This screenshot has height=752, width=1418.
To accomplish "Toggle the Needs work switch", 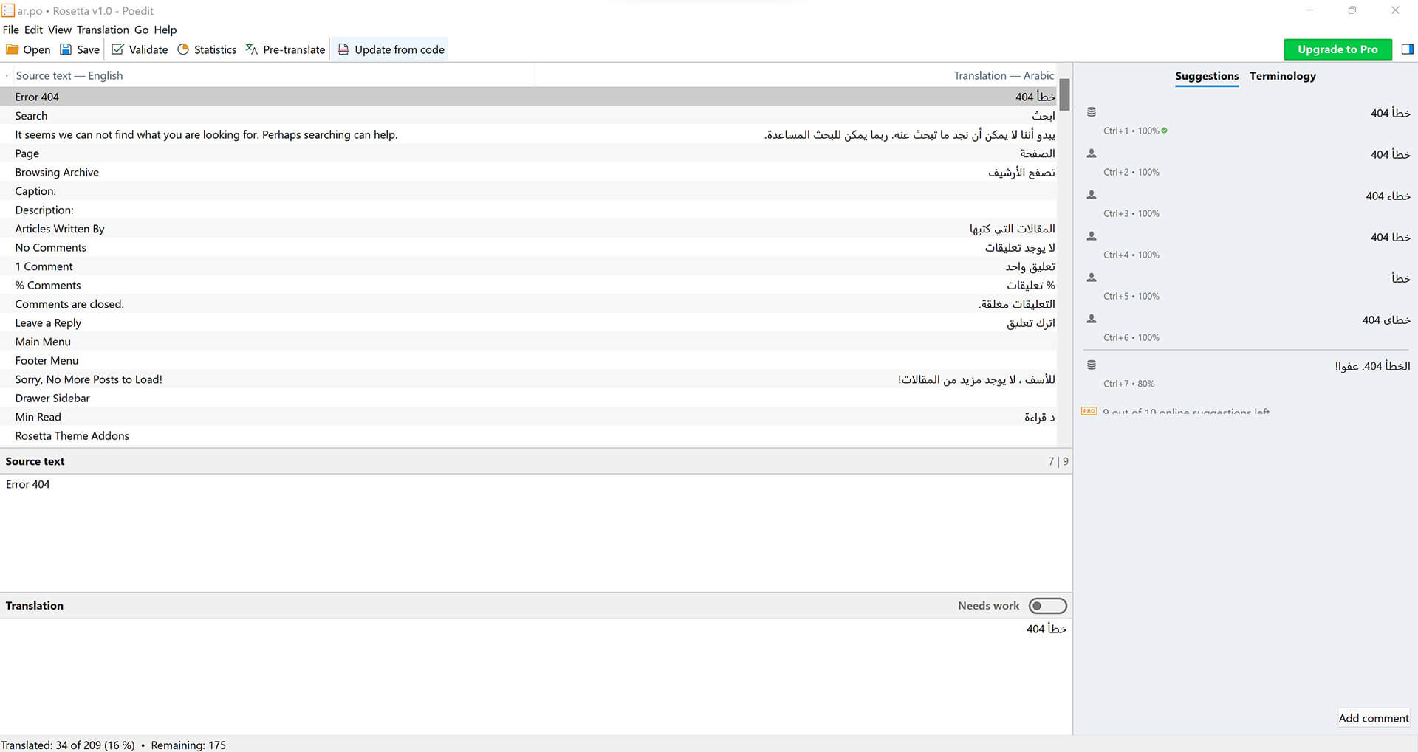I will (1047, 606).
